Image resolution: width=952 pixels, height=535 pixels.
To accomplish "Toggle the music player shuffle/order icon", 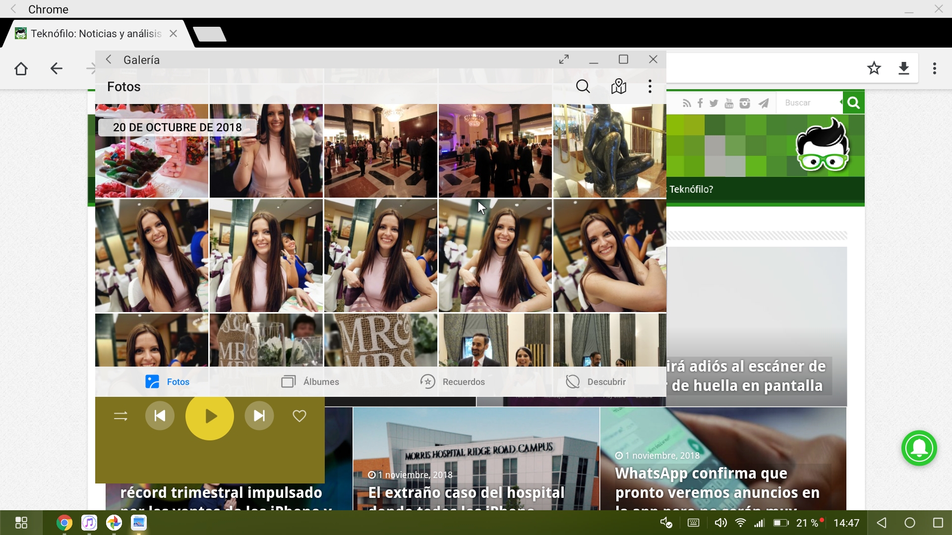I will 120,416.
